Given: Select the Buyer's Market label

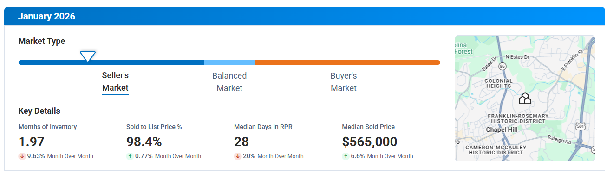Looking at the screenshot, I should click(x=344, y=82).
